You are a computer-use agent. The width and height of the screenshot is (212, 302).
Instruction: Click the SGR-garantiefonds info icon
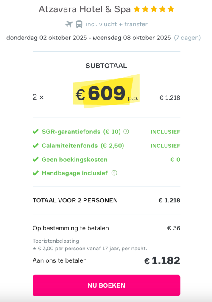click(x=126, y=132)
